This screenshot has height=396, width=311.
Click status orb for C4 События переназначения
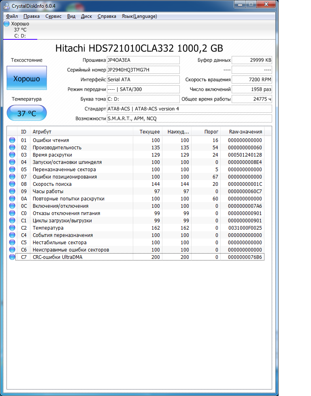(12, 235)
